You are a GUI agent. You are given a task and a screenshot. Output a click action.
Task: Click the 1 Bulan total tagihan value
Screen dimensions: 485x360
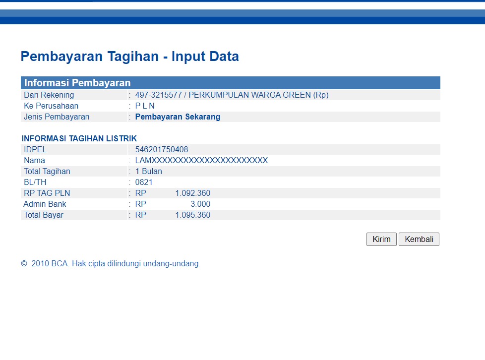pos(149,172)
